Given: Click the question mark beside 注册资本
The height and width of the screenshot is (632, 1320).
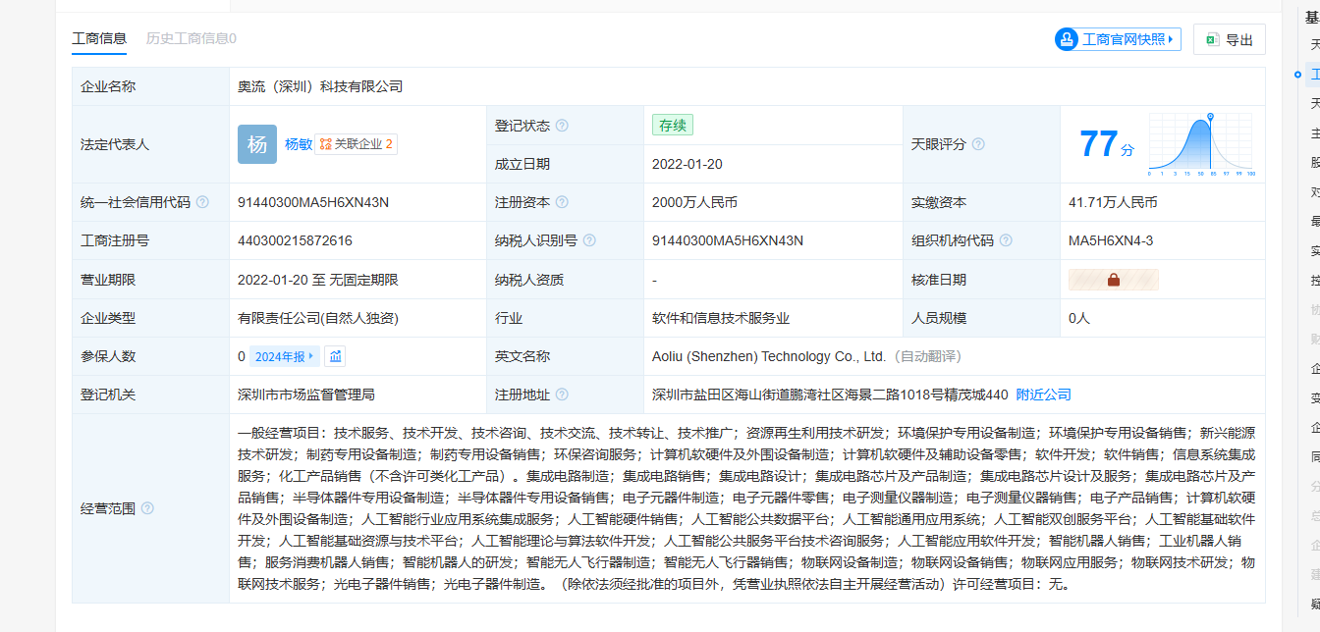Looking at the screenshot, I should click(x=562, y=202).
